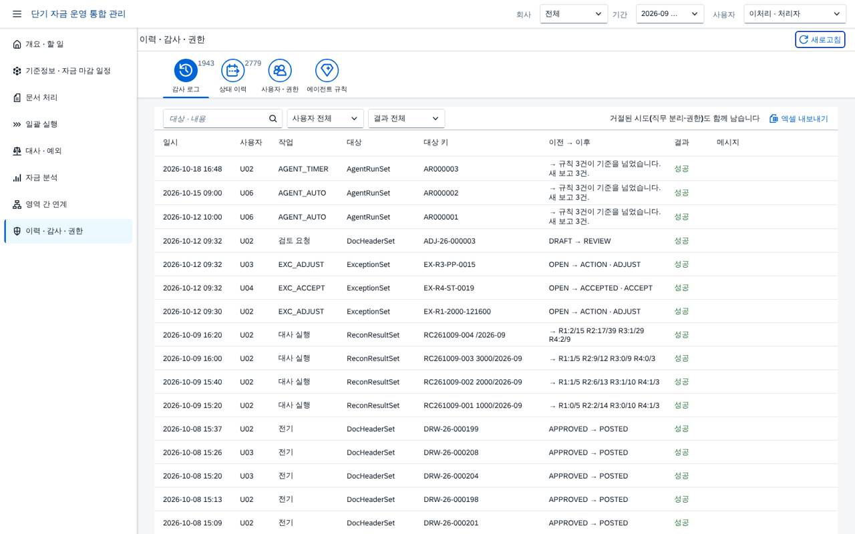
Task: Click EX-R1-2000-121600 target key
Action: point(458,312)
